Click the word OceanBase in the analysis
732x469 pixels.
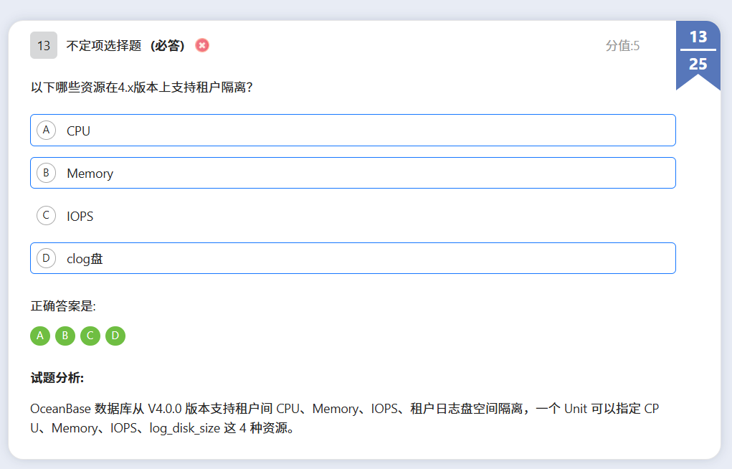pyautogui.click(x=60, y=409)
